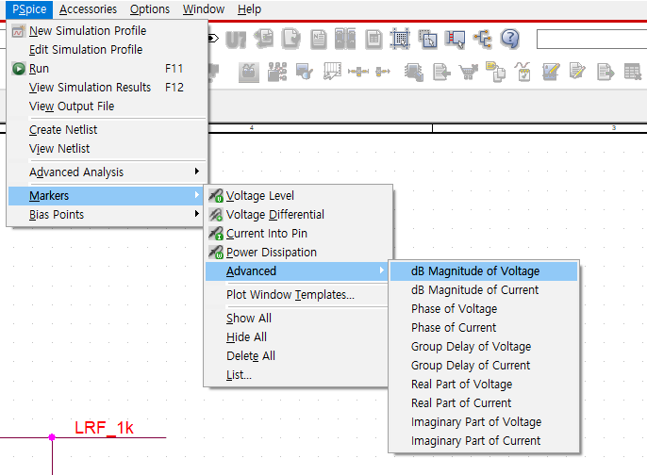Select Phase of Current
Image resolution: width=647 pixels, height=475 pixels.
coord(484,328)
